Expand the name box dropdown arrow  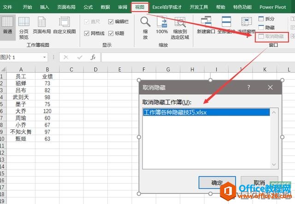[x=44, y=57]
